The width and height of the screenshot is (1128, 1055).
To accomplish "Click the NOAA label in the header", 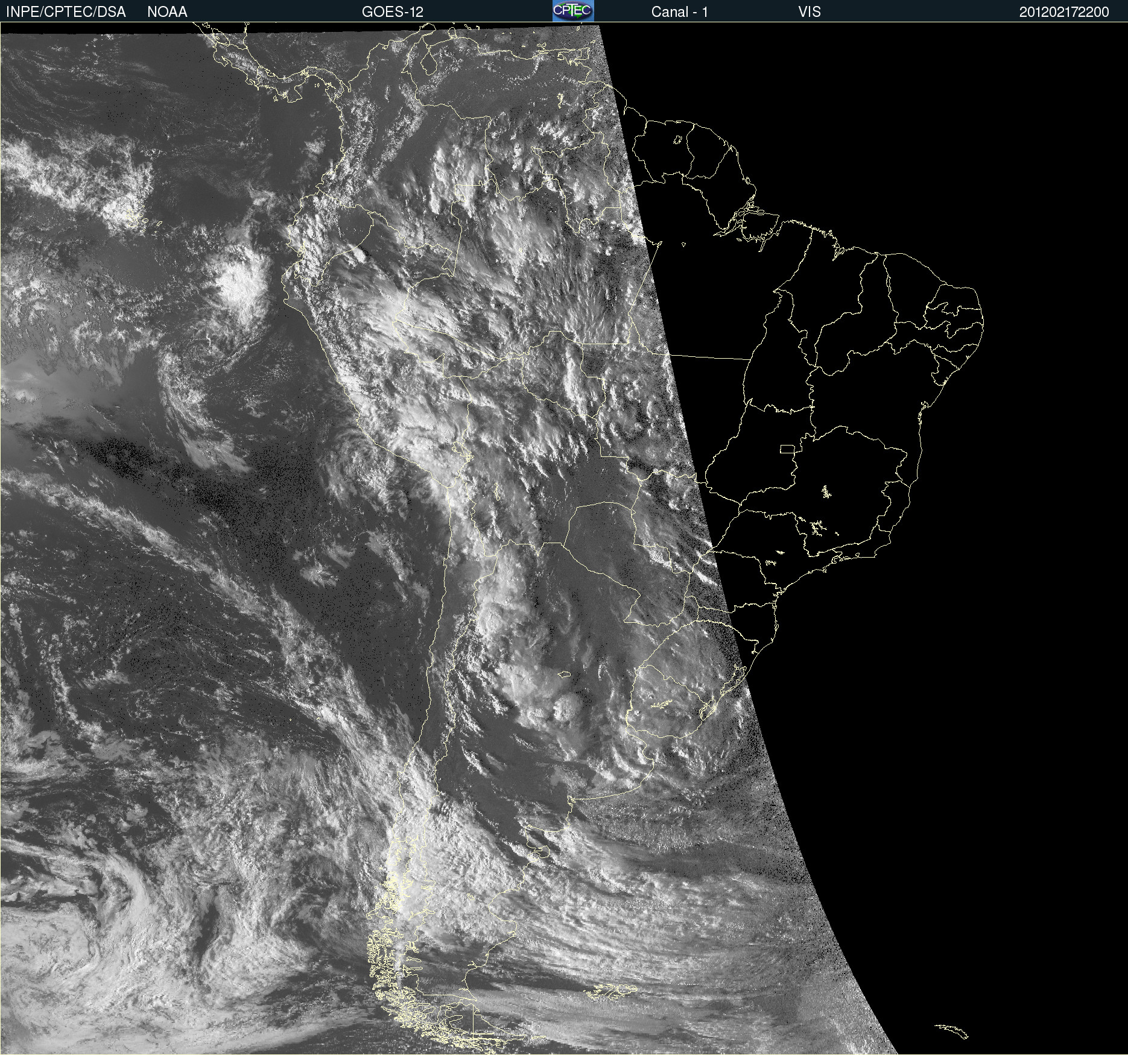I will point(167,12).
